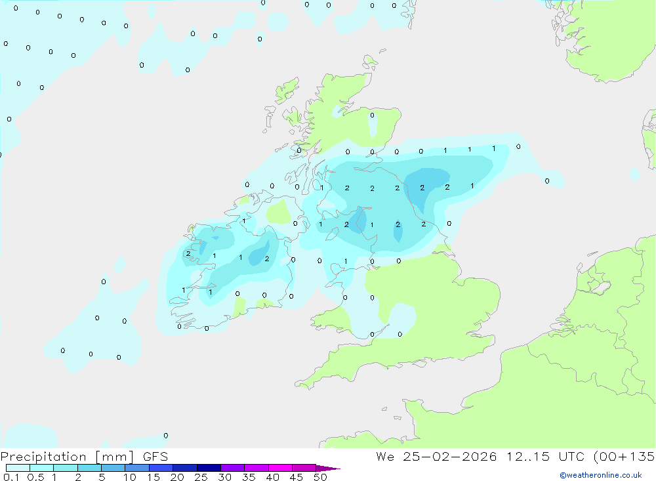Click the 45–50 mm legend color swatch
The height and width of the screenshot is (481, 656).
click(304, 468)
